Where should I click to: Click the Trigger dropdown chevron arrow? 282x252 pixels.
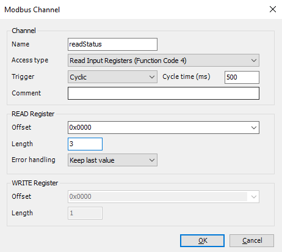coord(152,77)
